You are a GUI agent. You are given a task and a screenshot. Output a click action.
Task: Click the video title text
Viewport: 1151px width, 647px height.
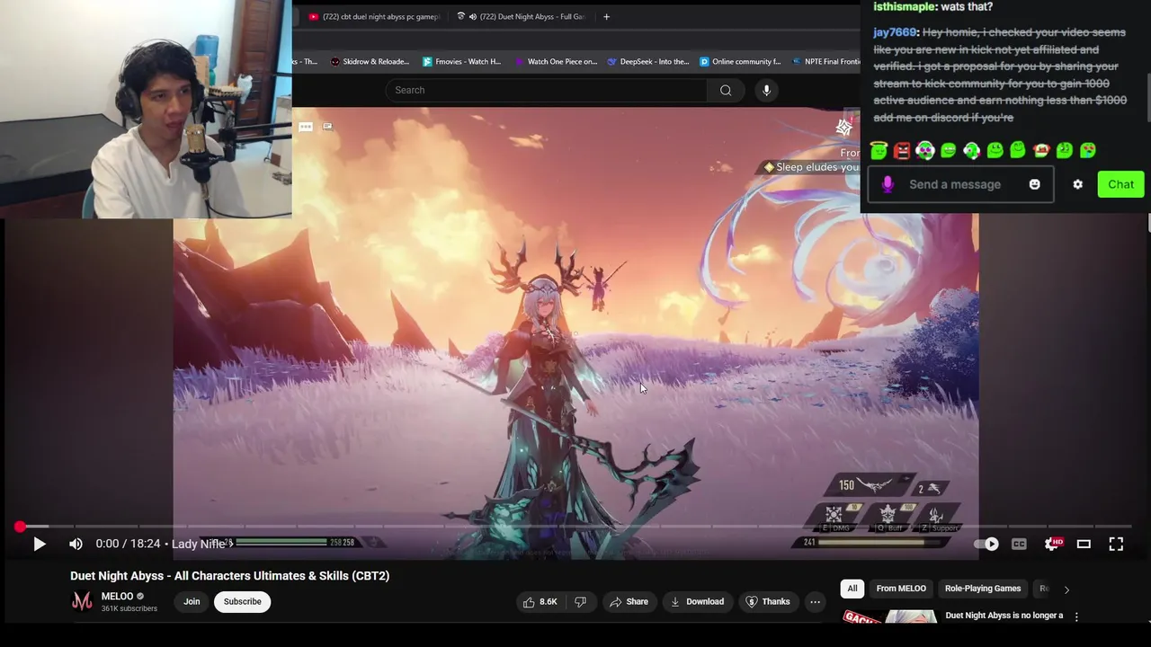pos(230,576)
